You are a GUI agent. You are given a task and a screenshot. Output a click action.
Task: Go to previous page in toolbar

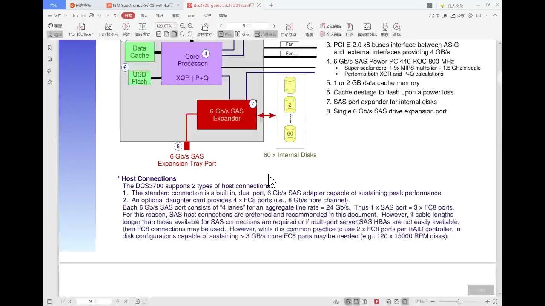point(221,26)
